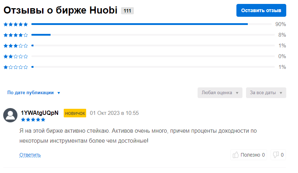298x173 pixels.
Task: Select the three-star rating row stars
Action: click(16, 46)
